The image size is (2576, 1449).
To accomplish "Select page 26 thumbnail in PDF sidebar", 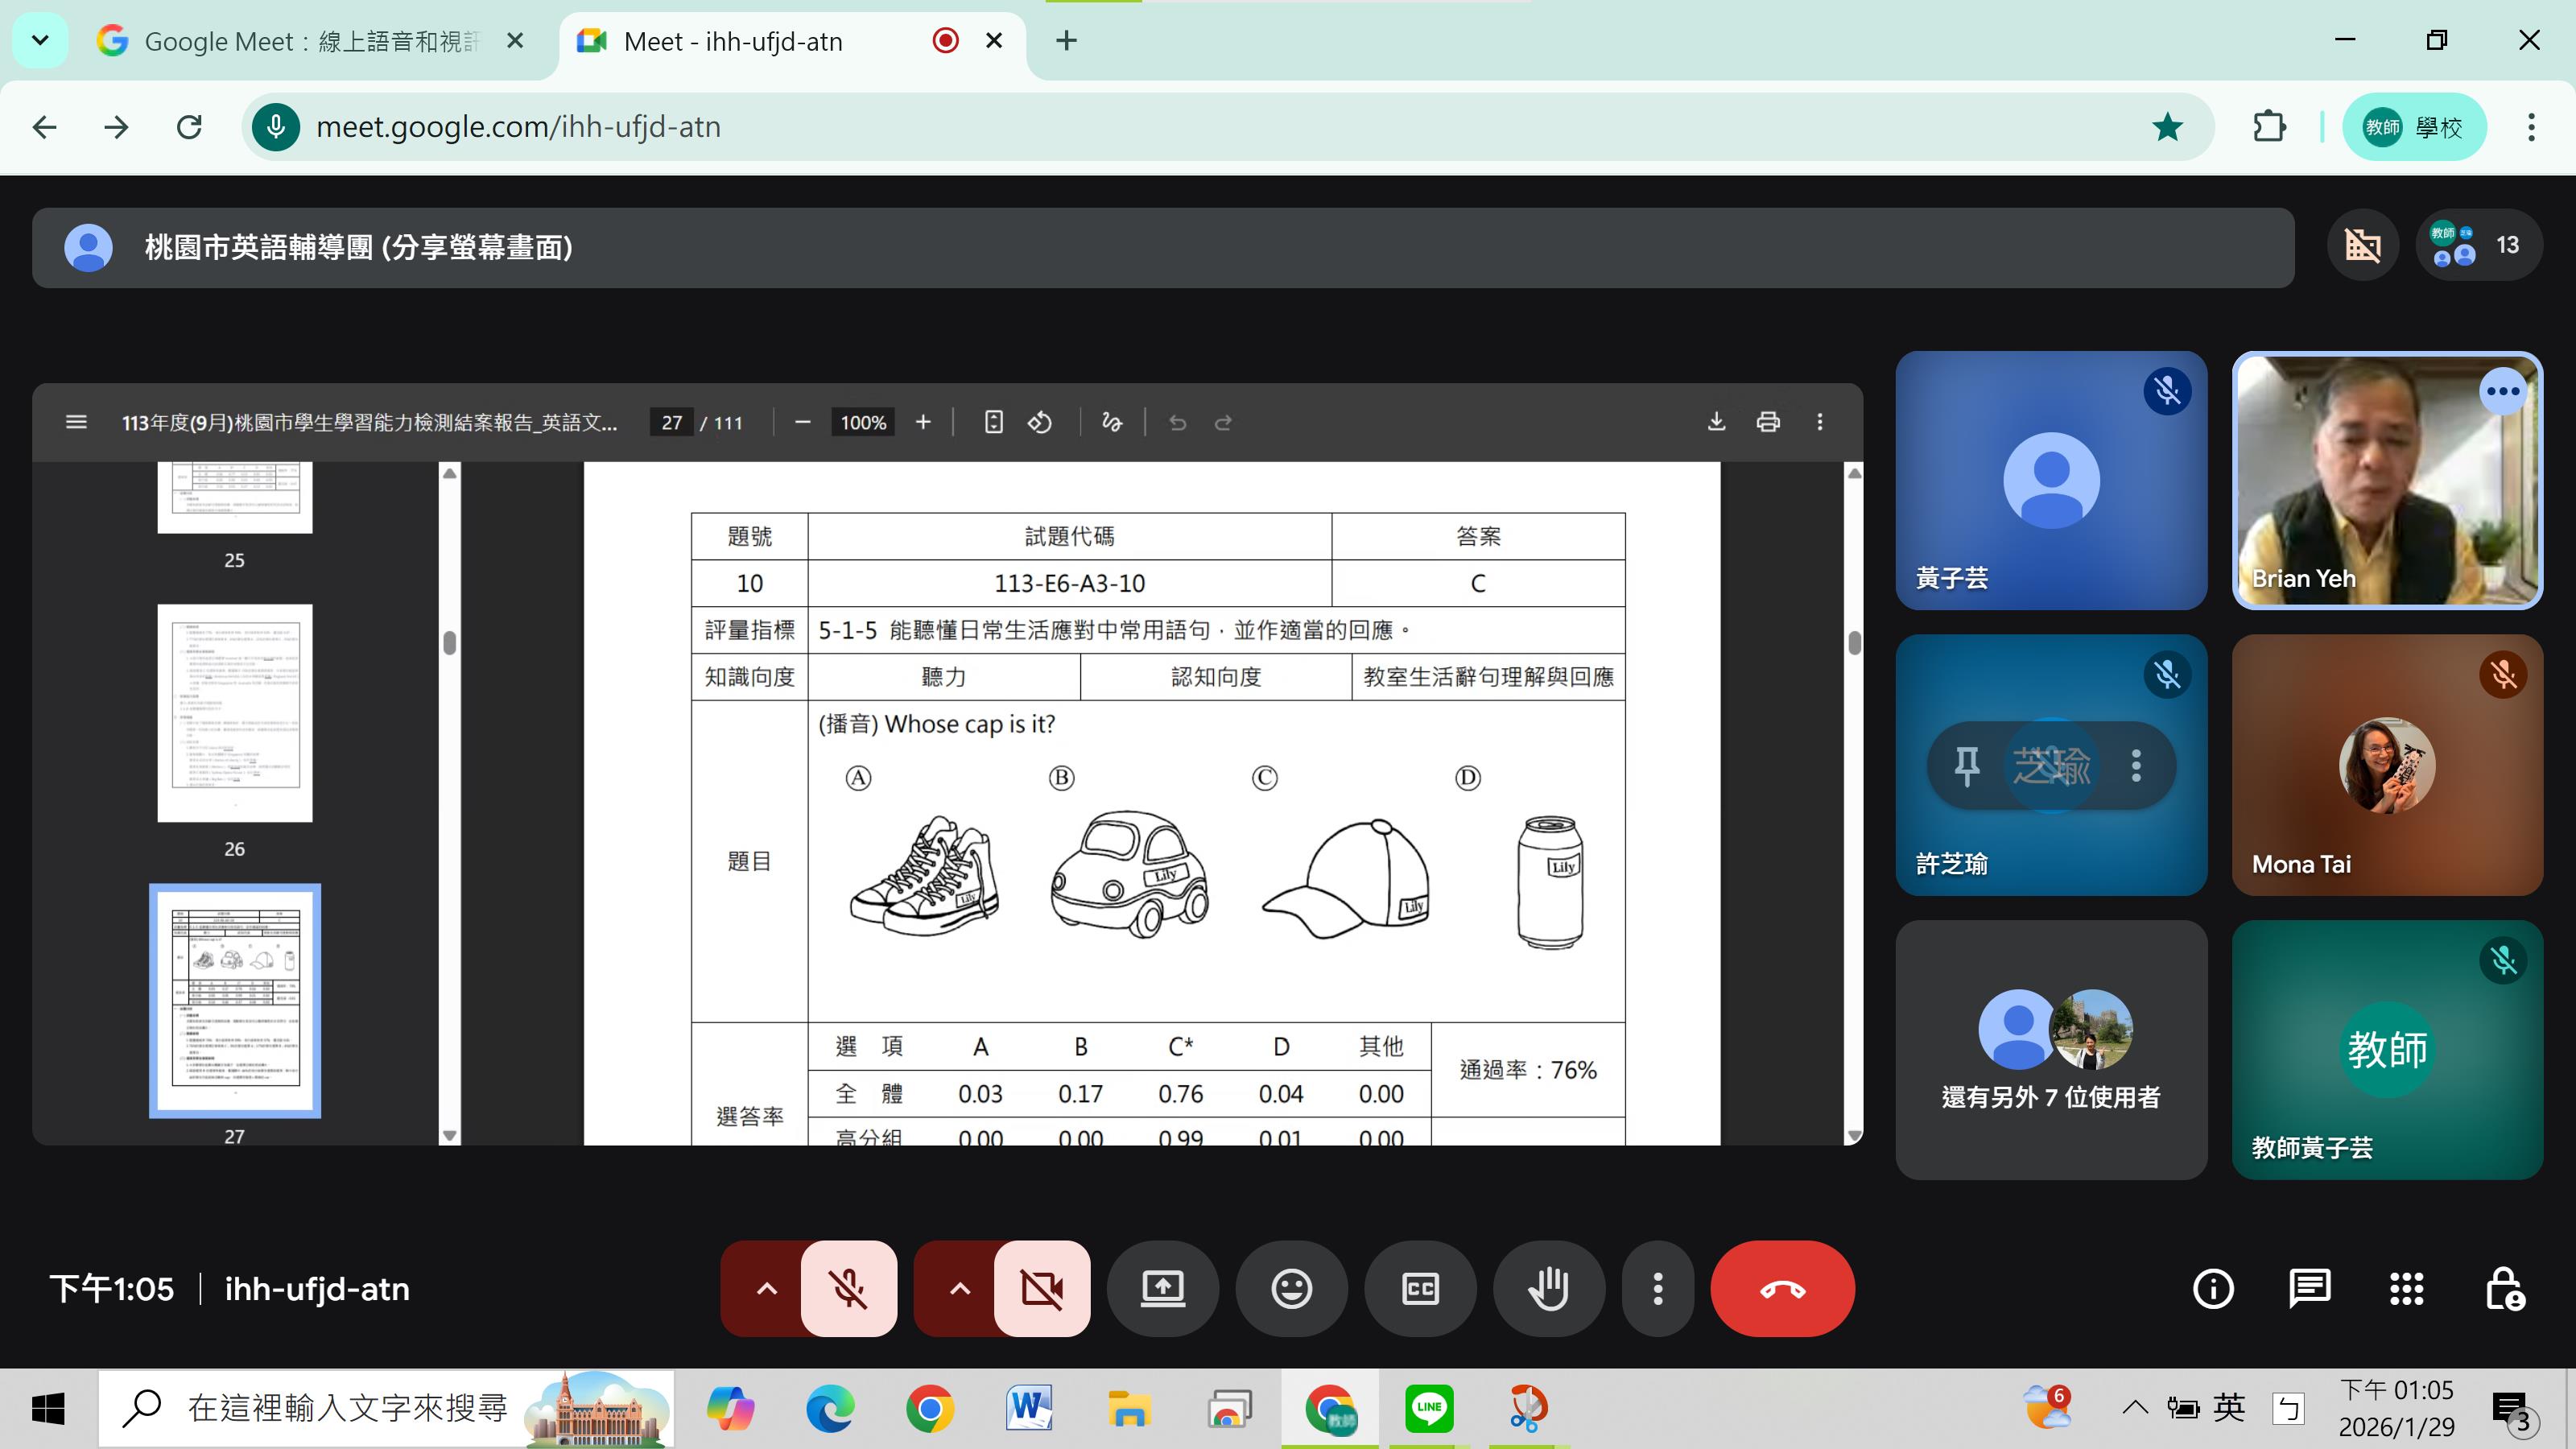I will click(234, 713).
